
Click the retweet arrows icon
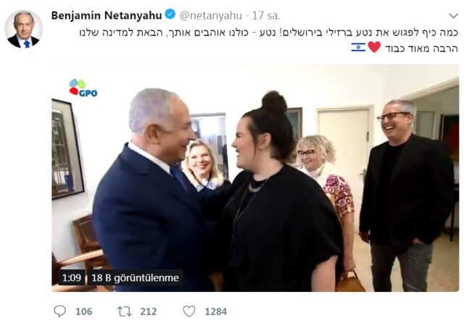125,311
